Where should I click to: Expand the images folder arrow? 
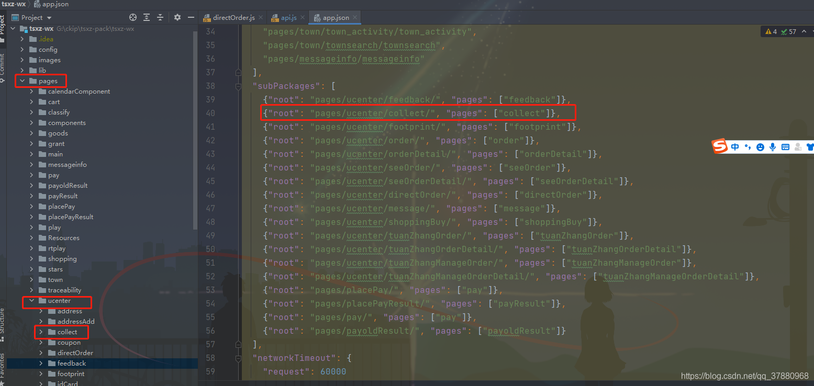(22, 60)
